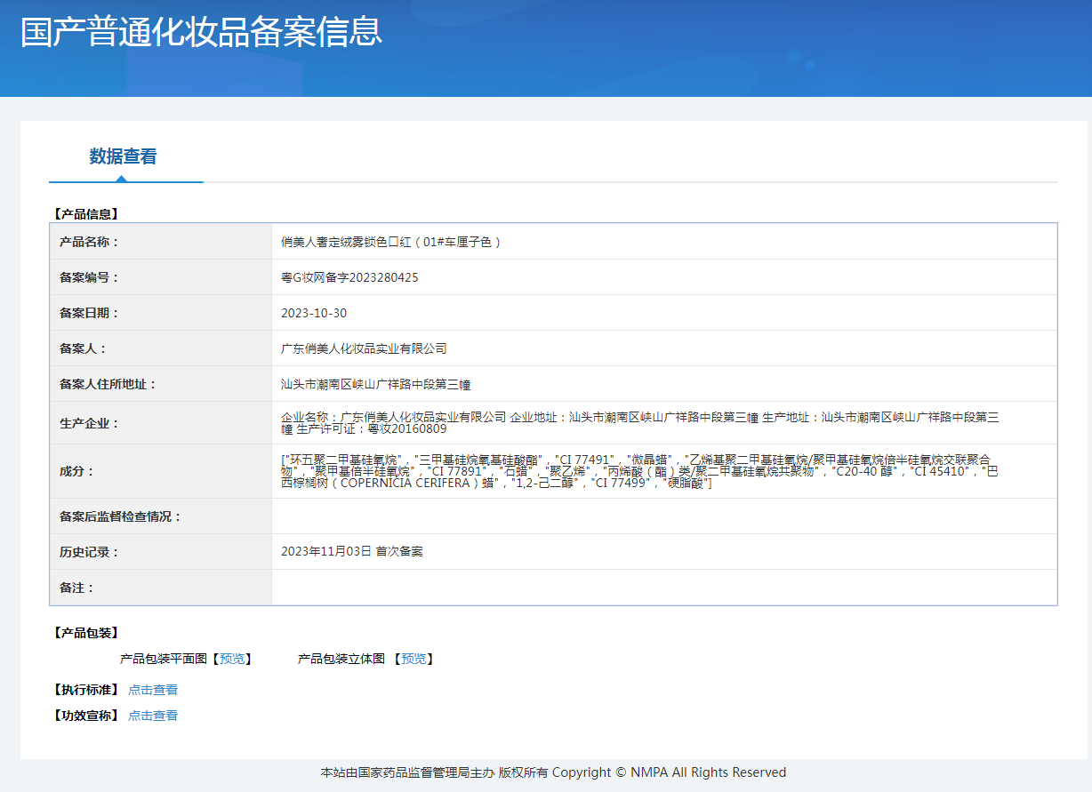Click the 【产品包装】 section heading
The image size is (1092, 792).
85,633
